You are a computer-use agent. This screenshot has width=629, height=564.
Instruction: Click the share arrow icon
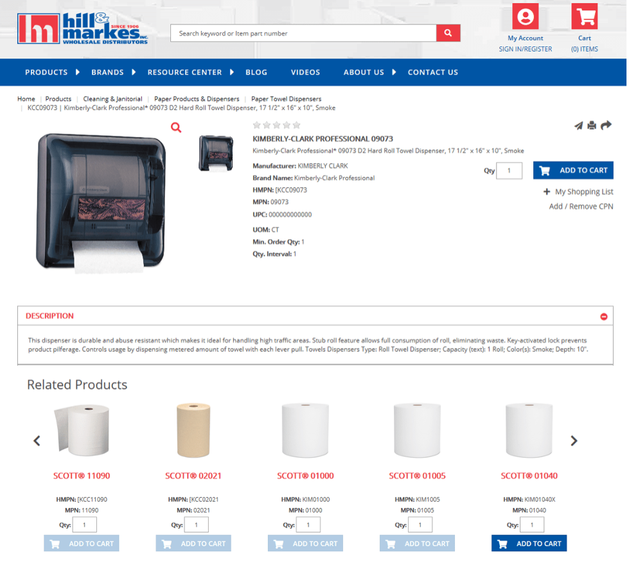tap(607, 125)
